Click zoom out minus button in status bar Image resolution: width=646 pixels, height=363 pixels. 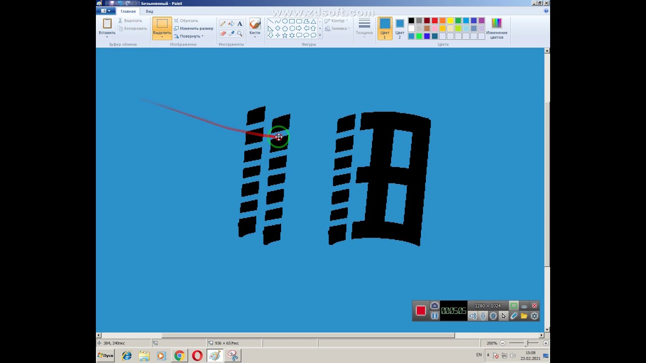[502, 343]
